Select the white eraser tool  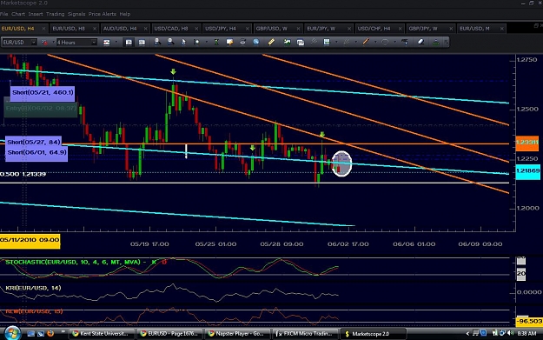tap(420, 43)
